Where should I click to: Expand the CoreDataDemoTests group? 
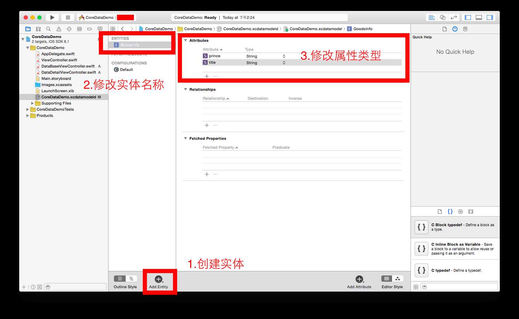pos(28,109)
